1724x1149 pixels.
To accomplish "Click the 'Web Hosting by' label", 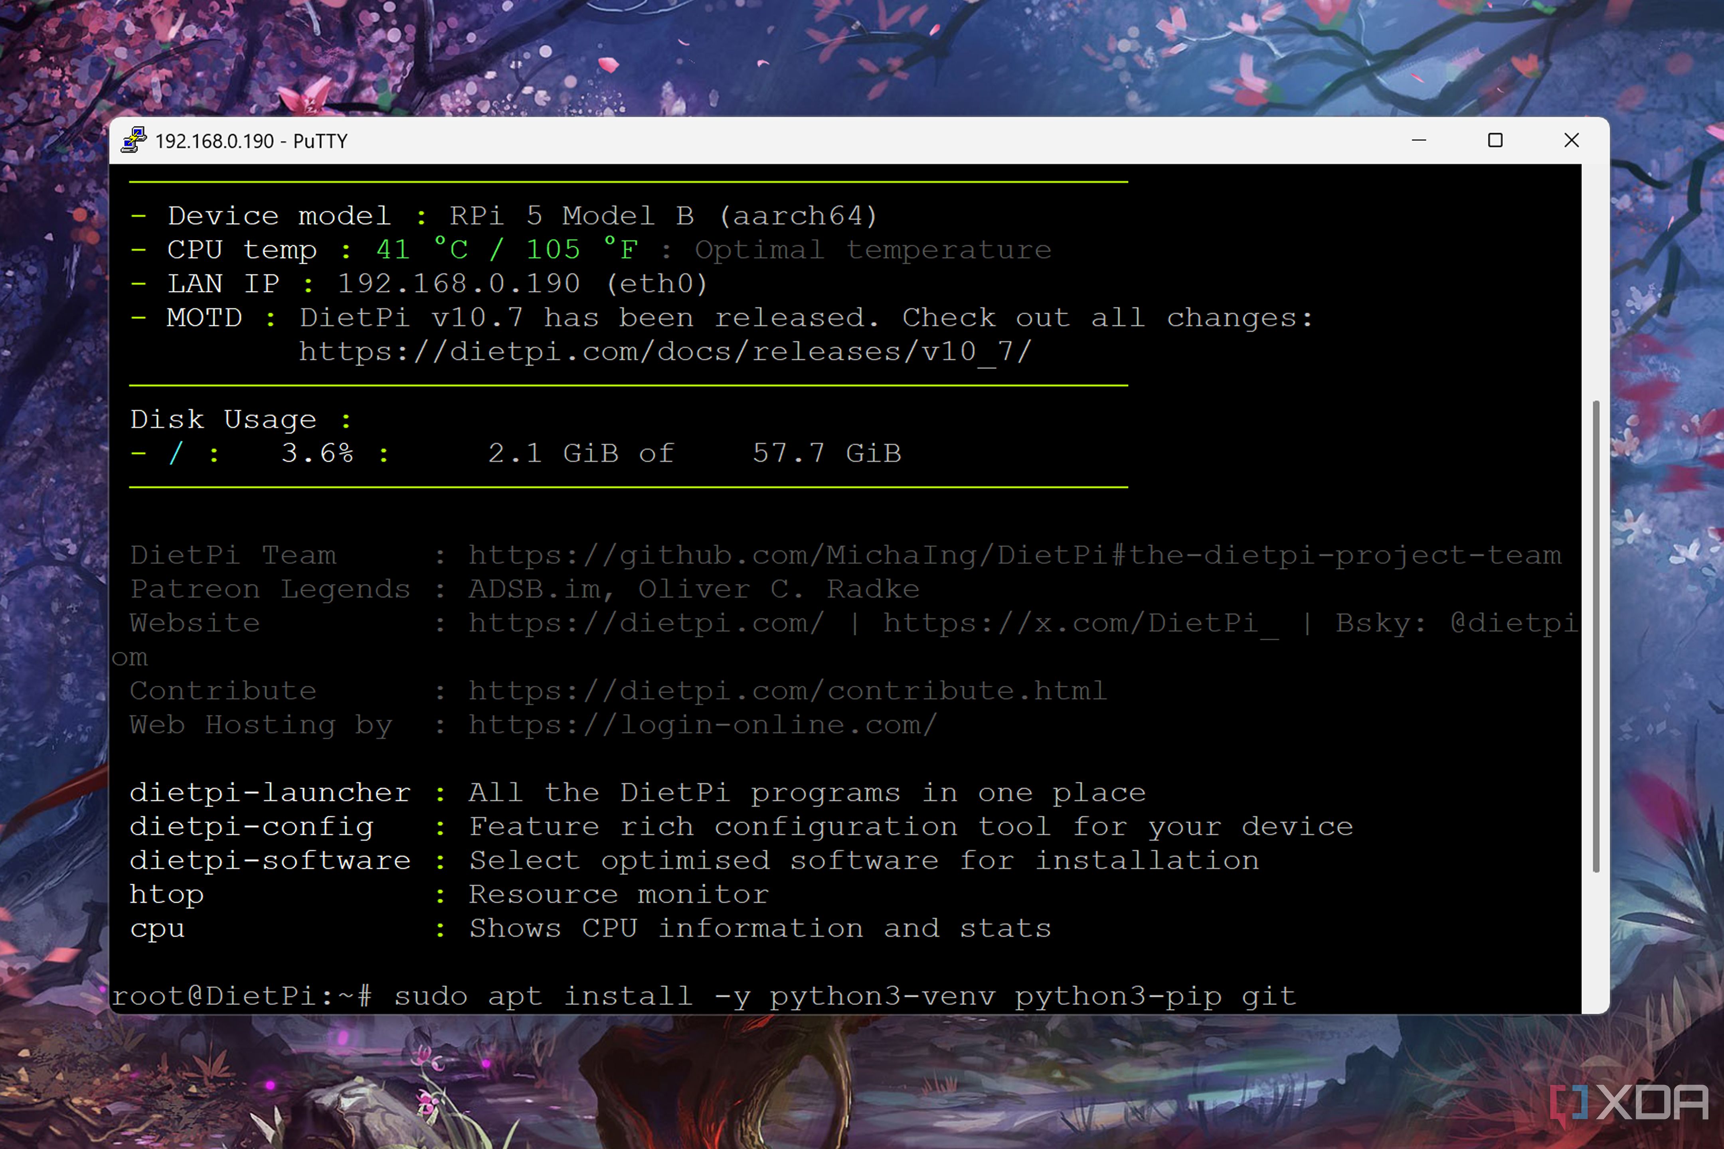I will pyautogui.click(x=261, y=725).
